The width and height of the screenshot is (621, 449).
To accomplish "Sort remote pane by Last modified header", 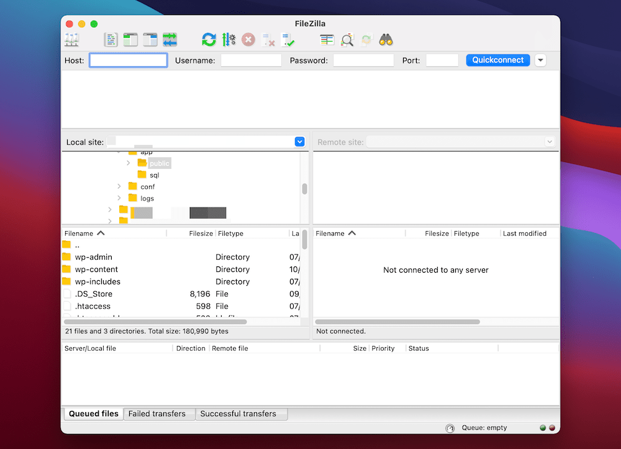I will pyautogui.click(x=529, y=234).
